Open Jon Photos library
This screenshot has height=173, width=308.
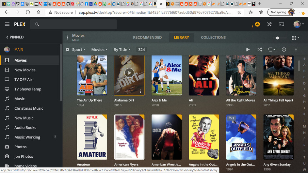30,156
